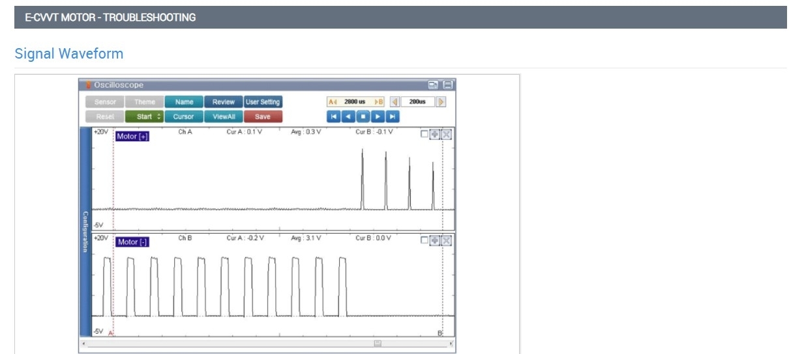Click the Channel B Avg : 3.1 V reading
The image size is (789, 354).
click(x=306, y=238)
